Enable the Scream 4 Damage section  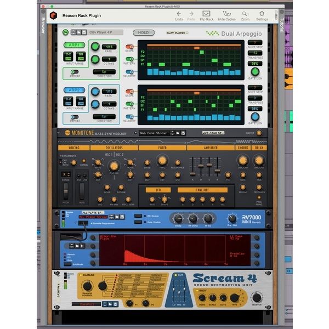(x=81, y=275)
